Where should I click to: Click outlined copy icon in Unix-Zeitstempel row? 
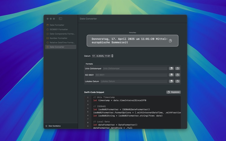tap(178, 69)
